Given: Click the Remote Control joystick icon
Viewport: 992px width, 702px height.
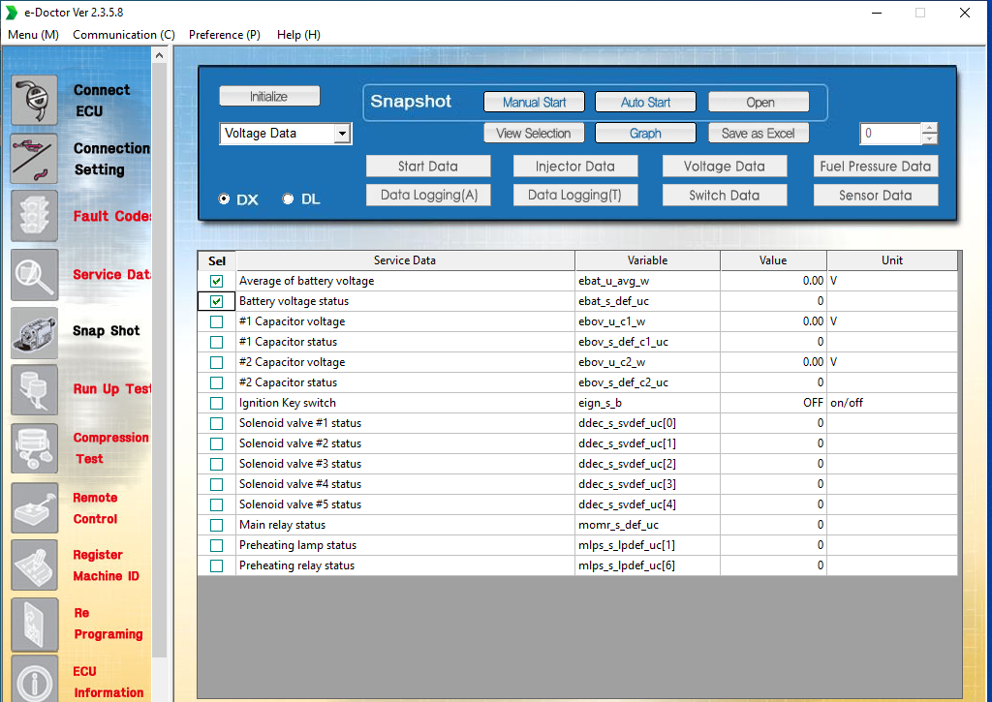Looking at the screenshot, I should click(x=34, y=507).
